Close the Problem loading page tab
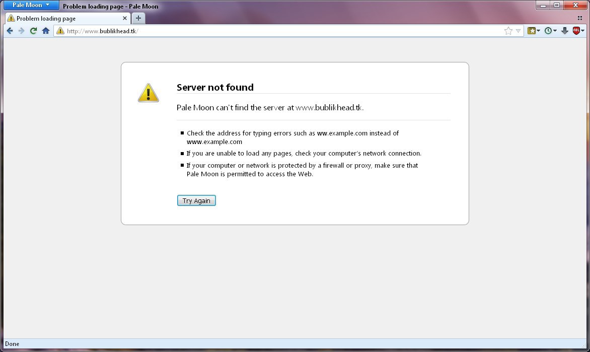 (x=125, y=18)
